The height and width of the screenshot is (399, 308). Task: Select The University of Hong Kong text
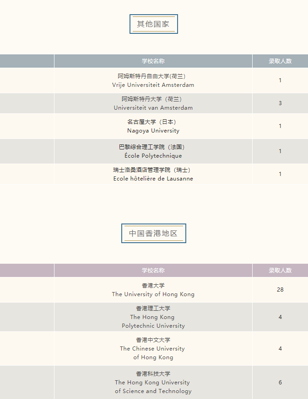[x=153, y=294]
